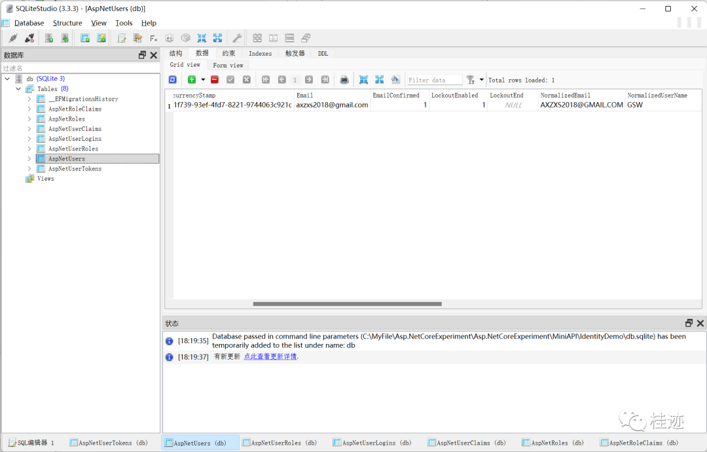707x452 pixels.
Task: Collapse the db (SQLite 3) node
Action: 8,79
